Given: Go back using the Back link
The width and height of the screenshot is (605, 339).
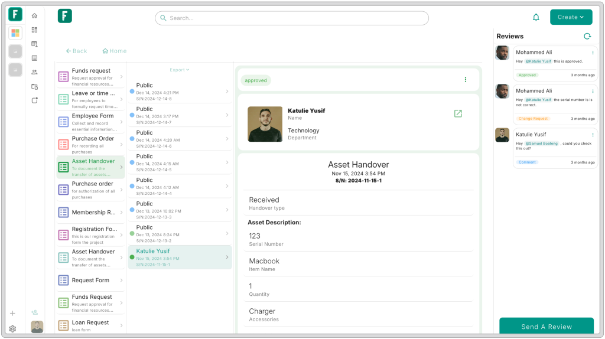Looking at the screenshot, I should coord(76,51).
